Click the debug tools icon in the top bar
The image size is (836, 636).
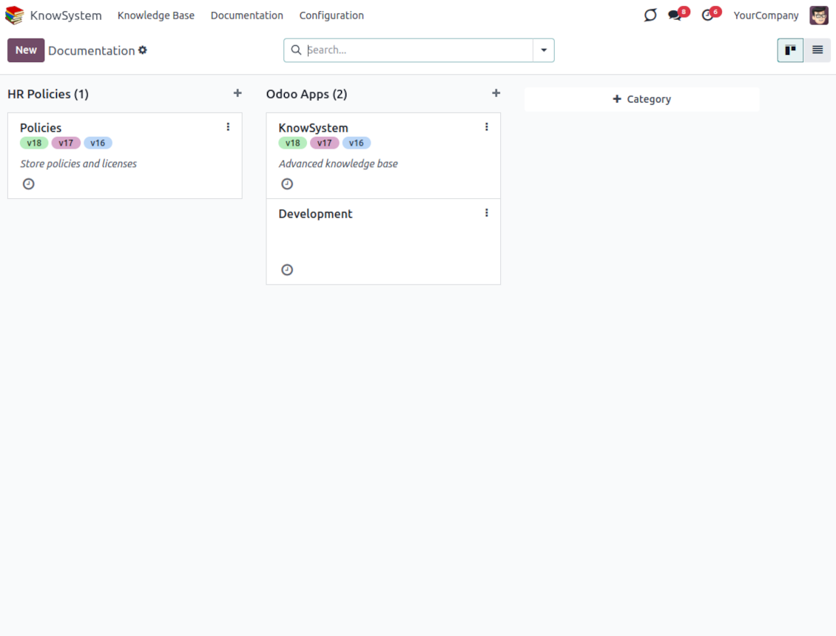click(x=650, y=16)
